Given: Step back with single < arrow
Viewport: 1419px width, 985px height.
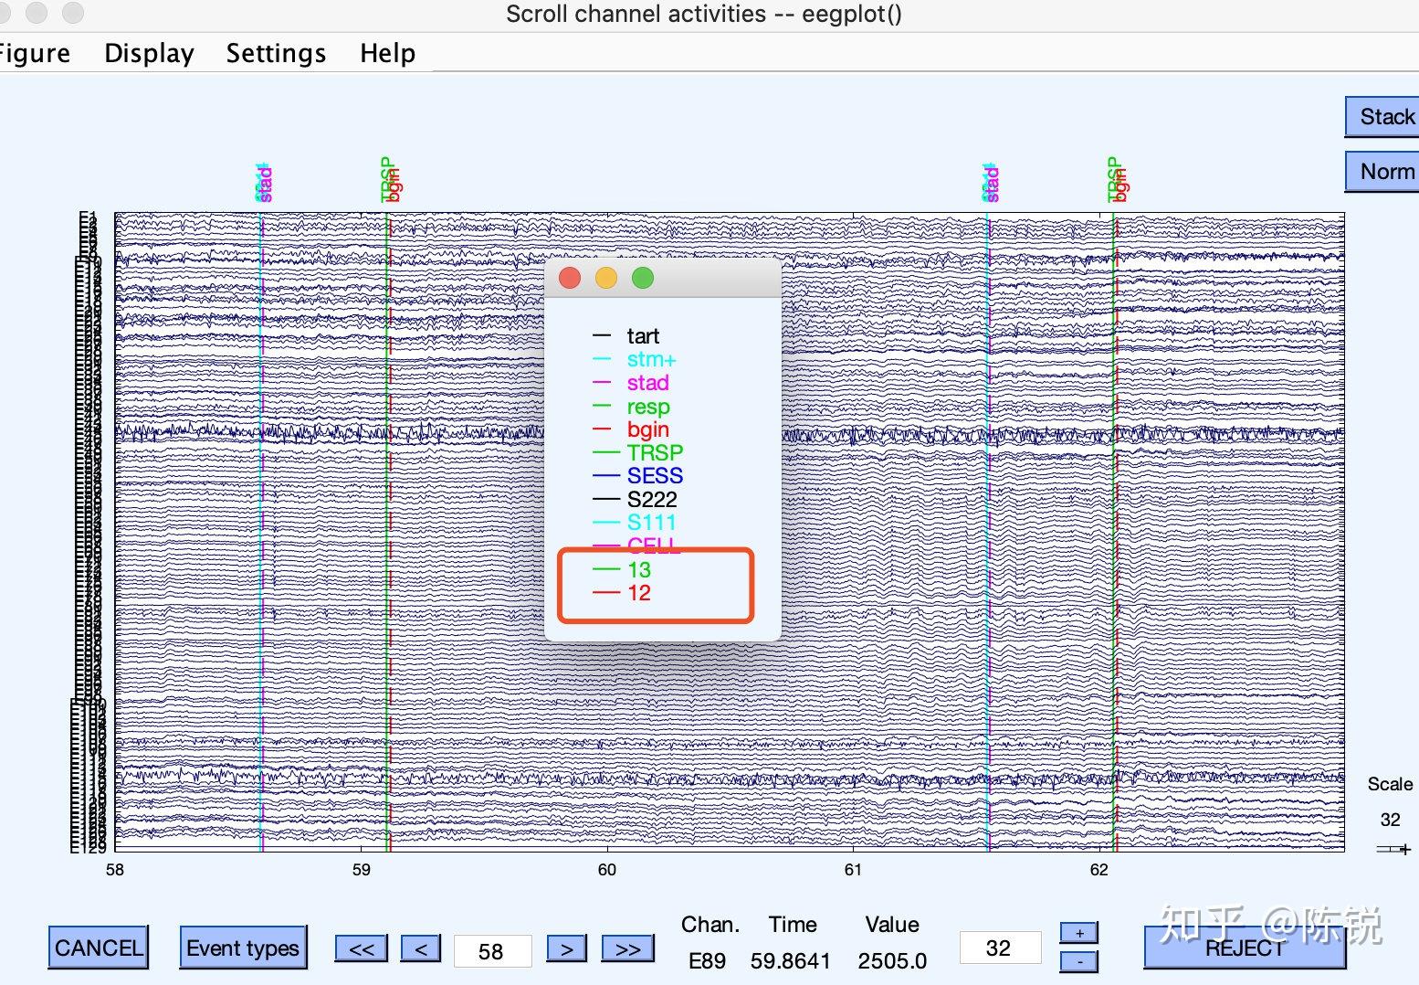Looking at the screenshot, I should point(420,949).
